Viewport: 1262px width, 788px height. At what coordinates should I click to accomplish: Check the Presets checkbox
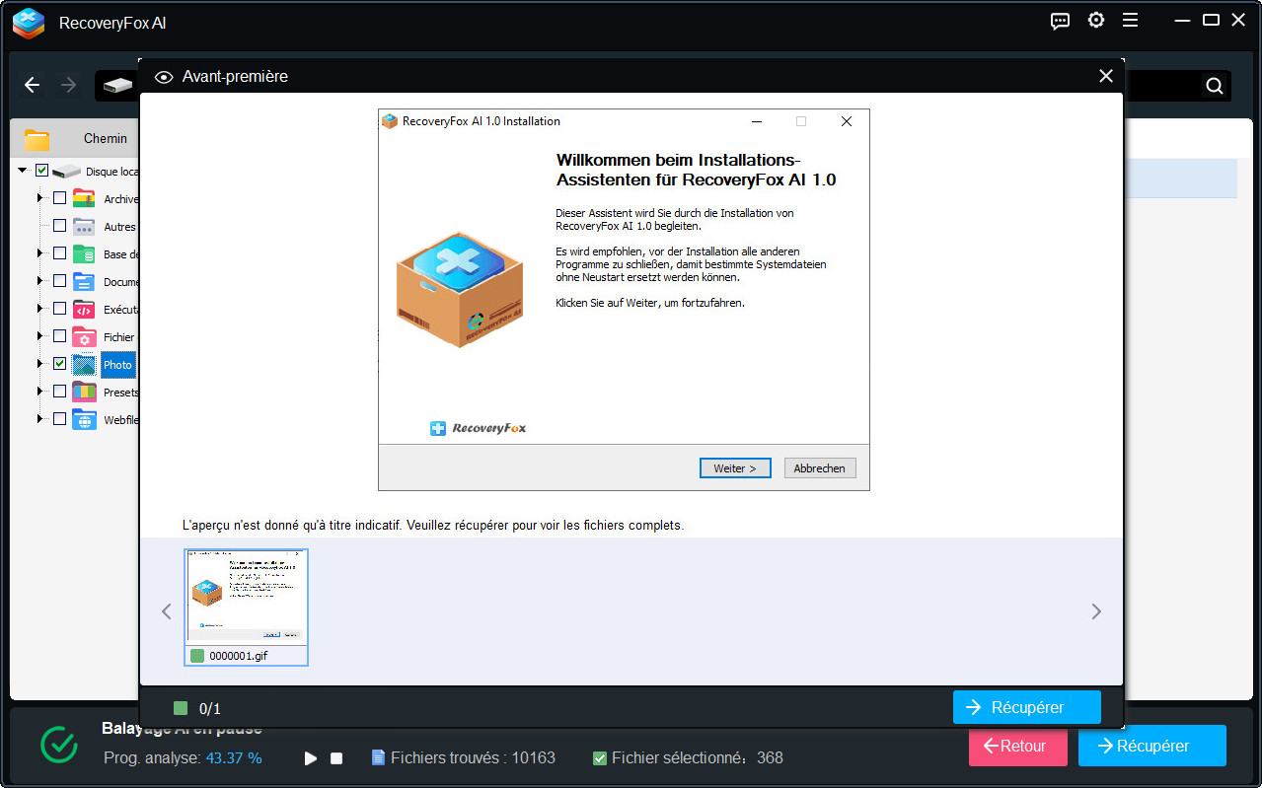coord(59,392)
